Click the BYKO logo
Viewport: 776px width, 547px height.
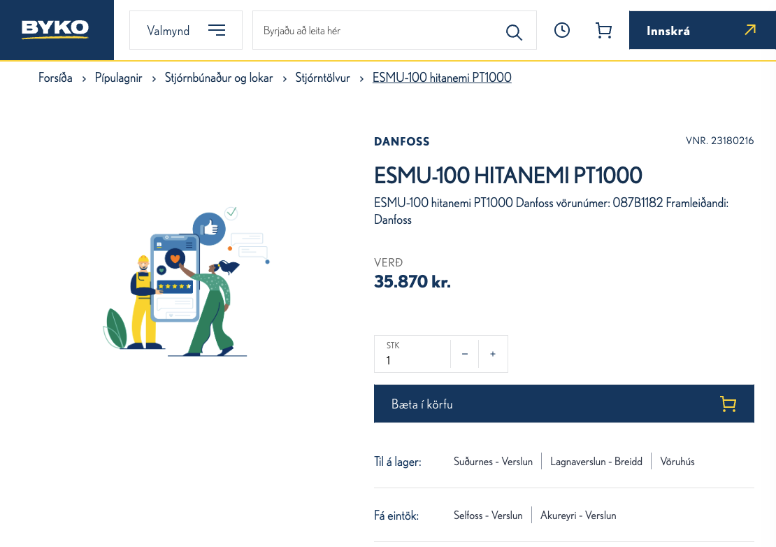[55, 29]
